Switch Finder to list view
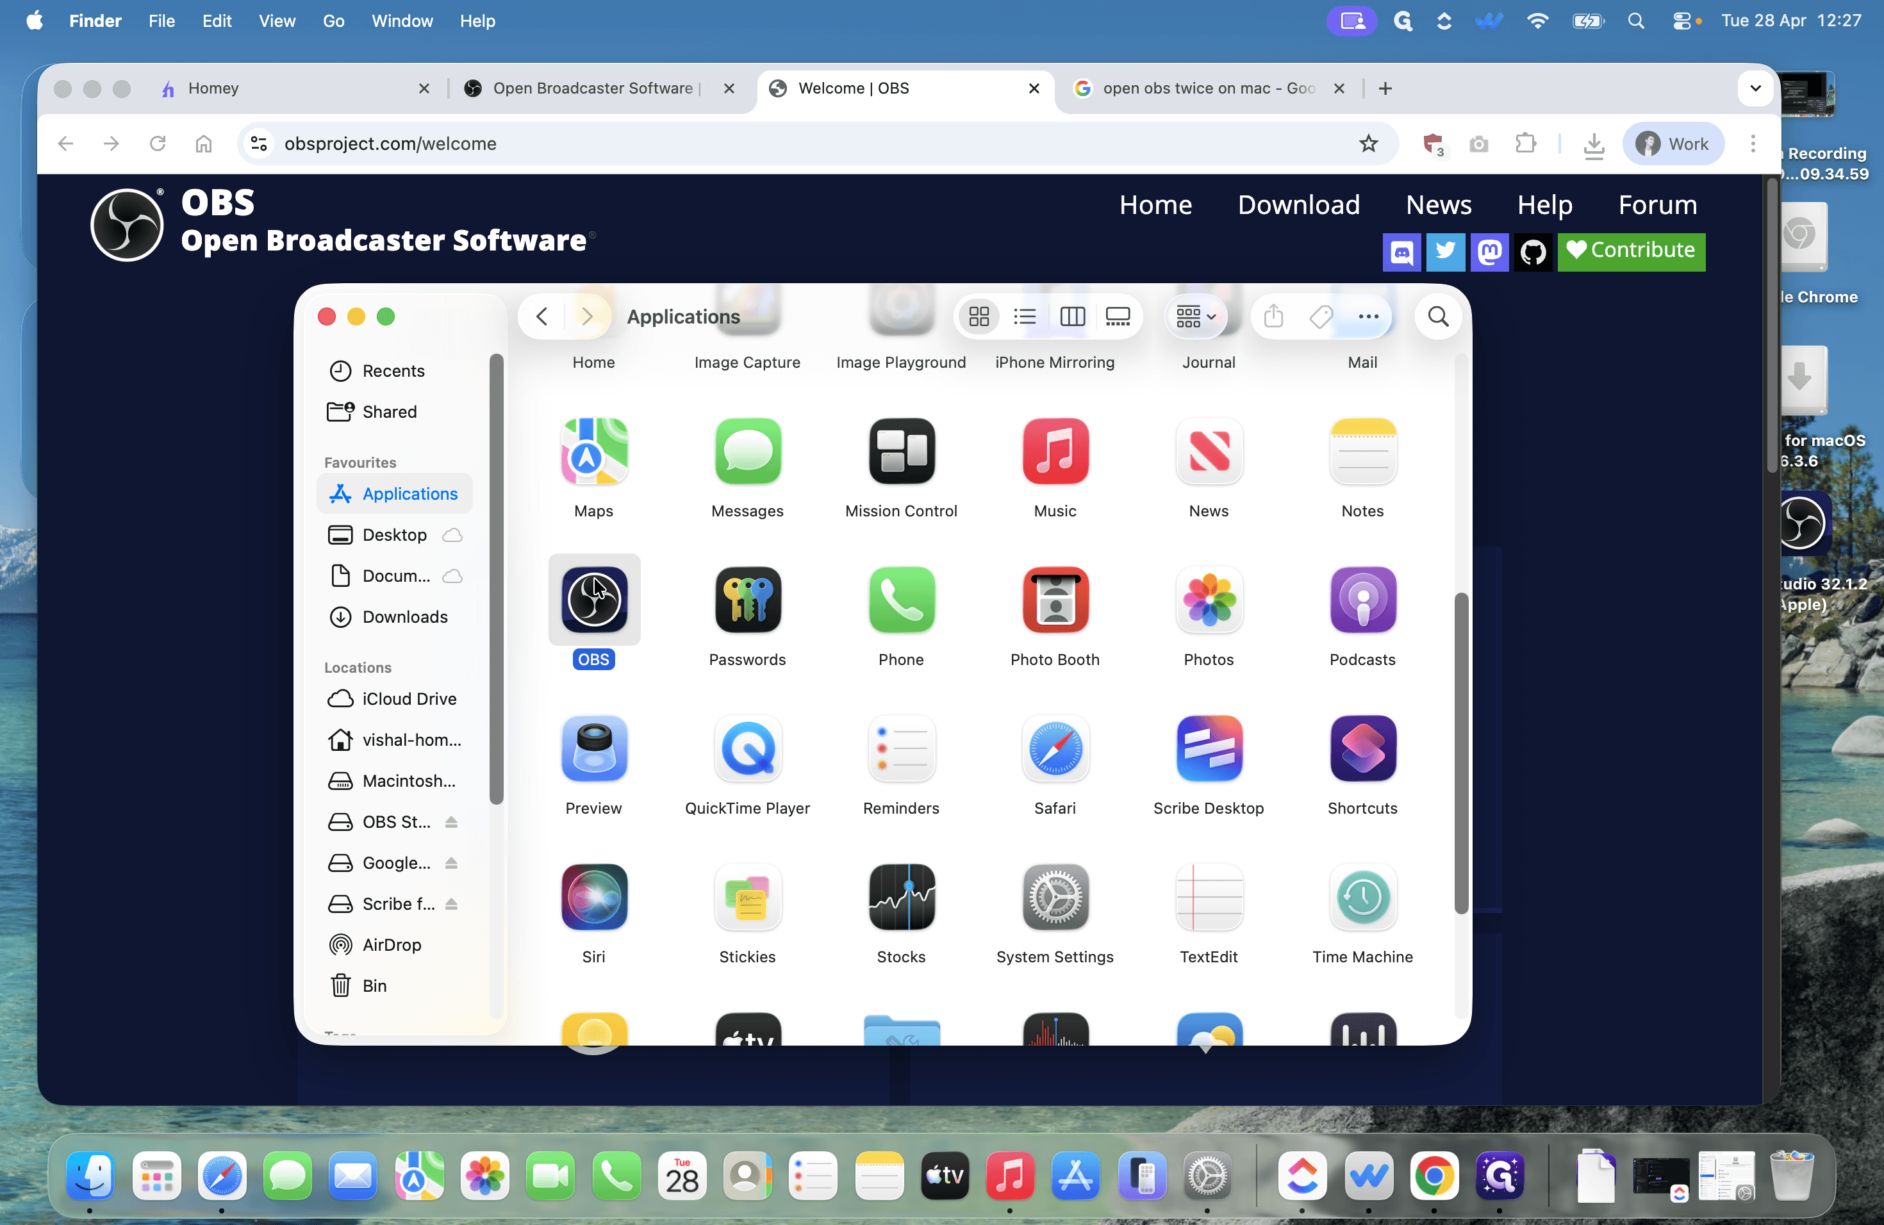Image resolution: width=1884 pixels, height=1225 pixels. [1024, 317]
